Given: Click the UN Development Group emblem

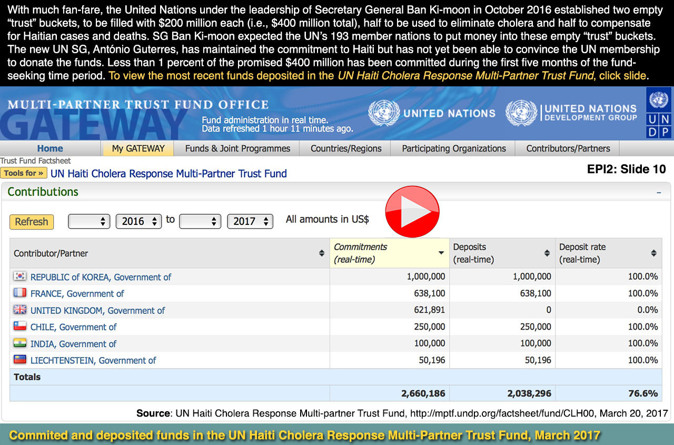Looking at the screenshot, I should coord(521,113).
